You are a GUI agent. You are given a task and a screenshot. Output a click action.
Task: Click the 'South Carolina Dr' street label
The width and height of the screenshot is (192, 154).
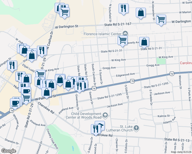tap(94, 74)
